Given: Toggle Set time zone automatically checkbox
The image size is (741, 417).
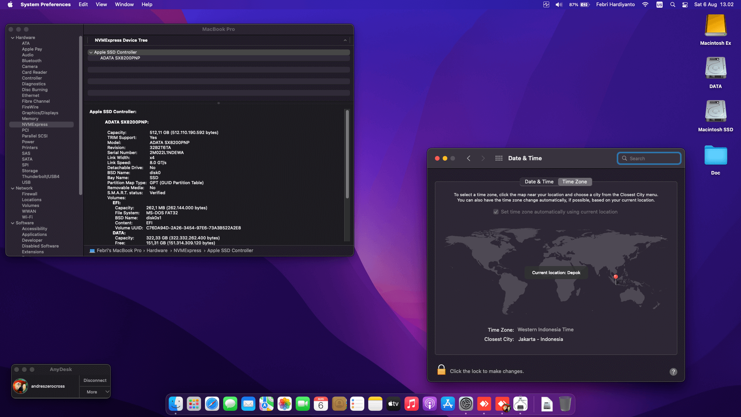Looking at the screenshot, I should [496, 212].
